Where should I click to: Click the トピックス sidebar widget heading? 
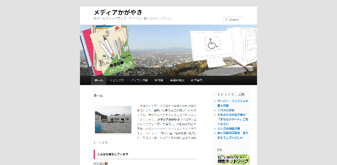pos(231,94)
